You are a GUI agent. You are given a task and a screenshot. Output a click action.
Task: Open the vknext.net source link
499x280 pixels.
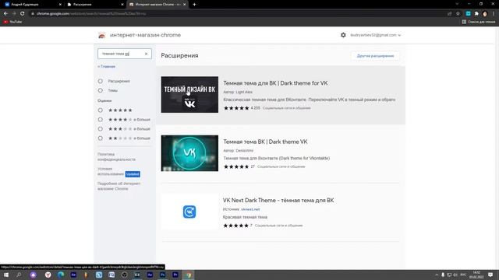(250, 209)
